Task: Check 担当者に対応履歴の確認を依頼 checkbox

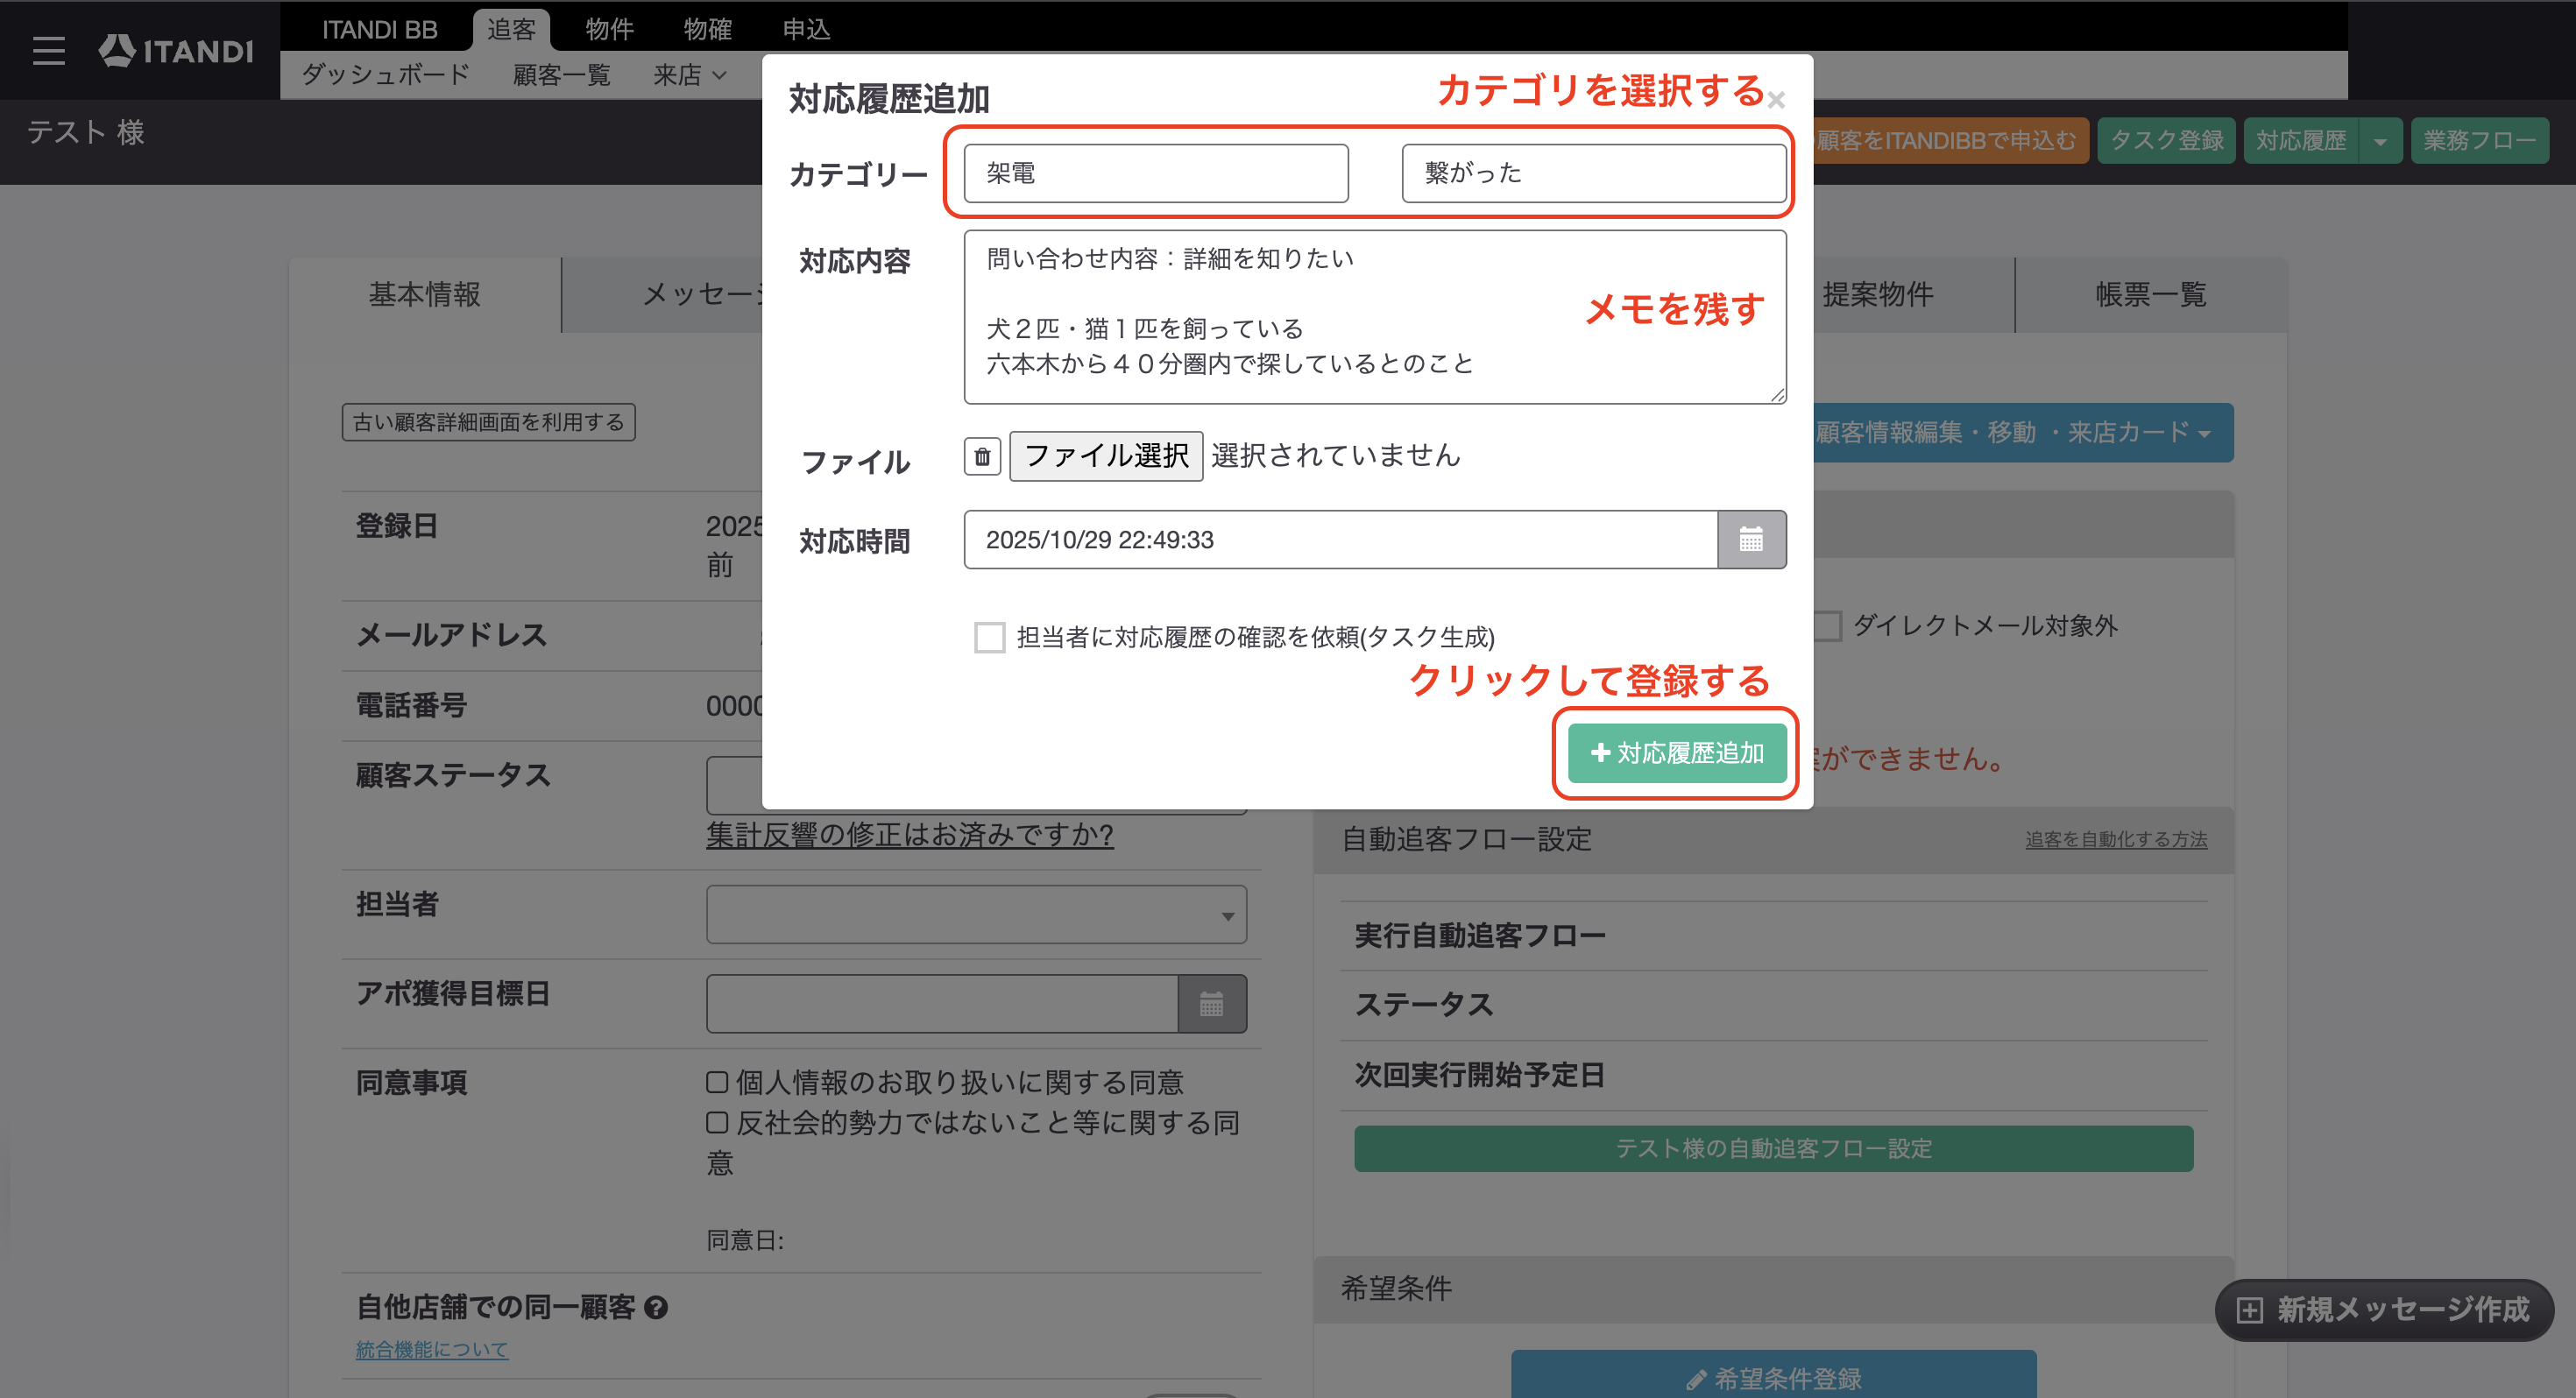Action: point(989,637)
